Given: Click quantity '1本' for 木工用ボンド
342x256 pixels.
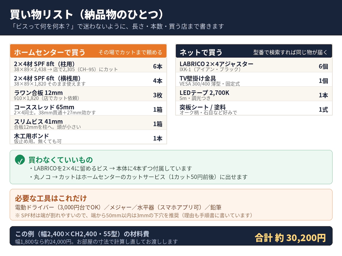Looking at the screenshot, I should coord(158,138).
